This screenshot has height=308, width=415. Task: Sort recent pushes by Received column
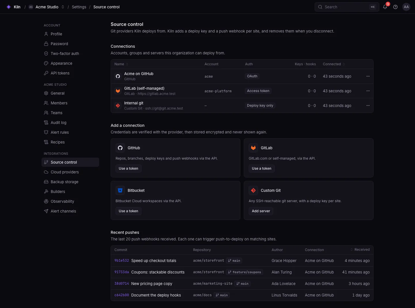click(360, 250)
